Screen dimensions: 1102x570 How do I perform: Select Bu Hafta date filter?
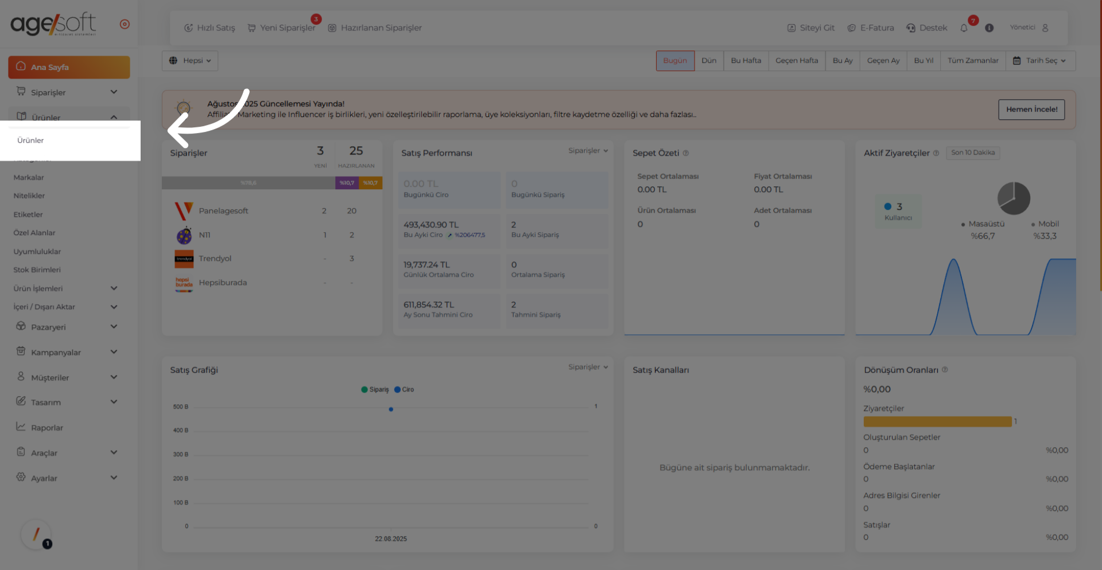(x=746, y=61)
